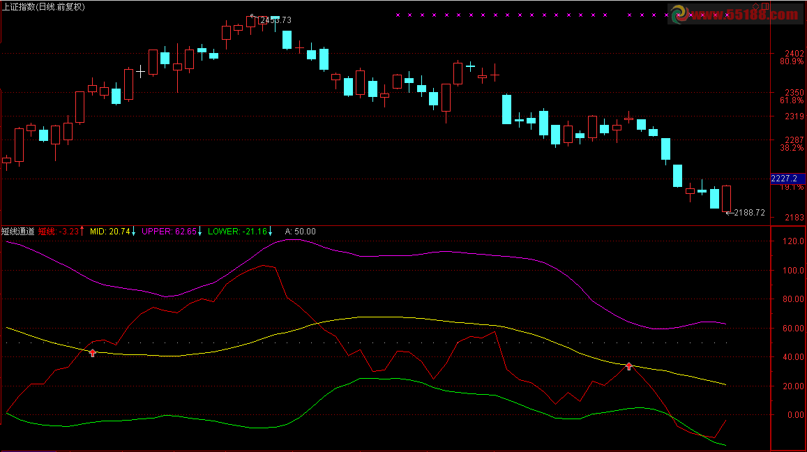Click the 2287 price axis label

[x=794, y=140]
